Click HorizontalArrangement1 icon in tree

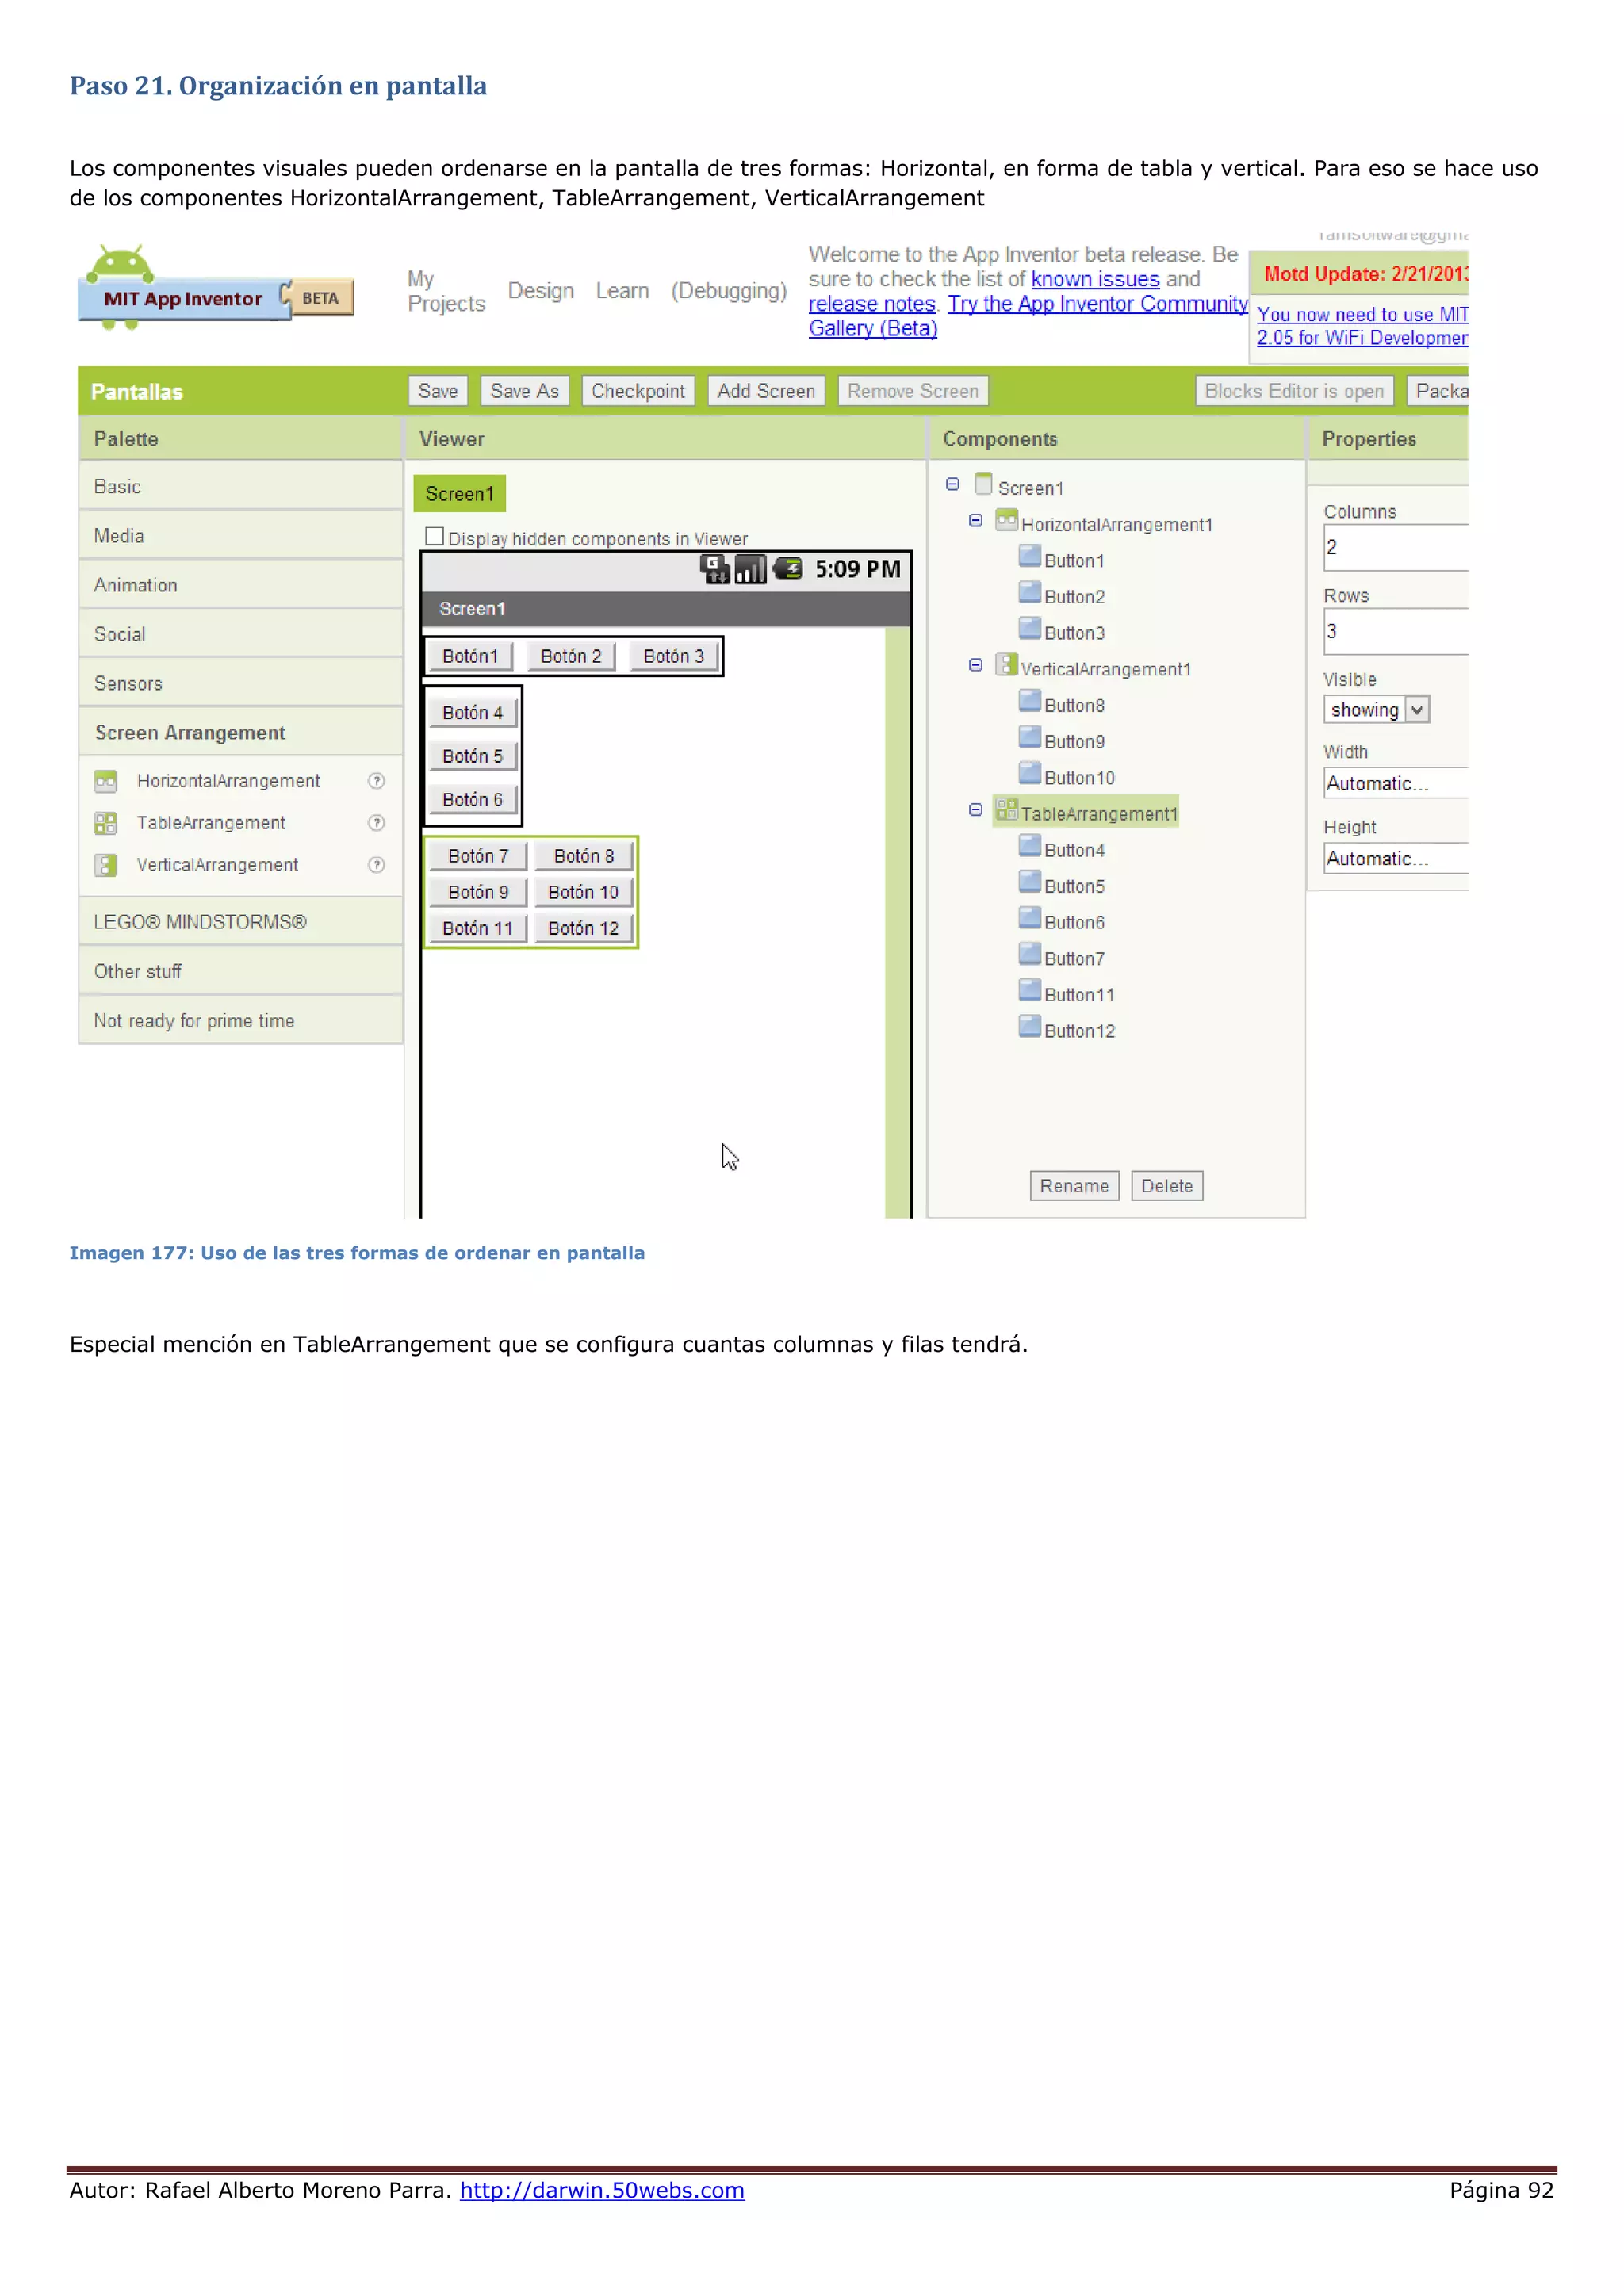(1006, 521)
